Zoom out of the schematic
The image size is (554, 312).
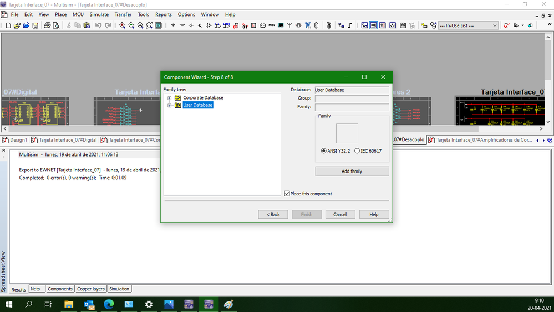tap(131, 25)
